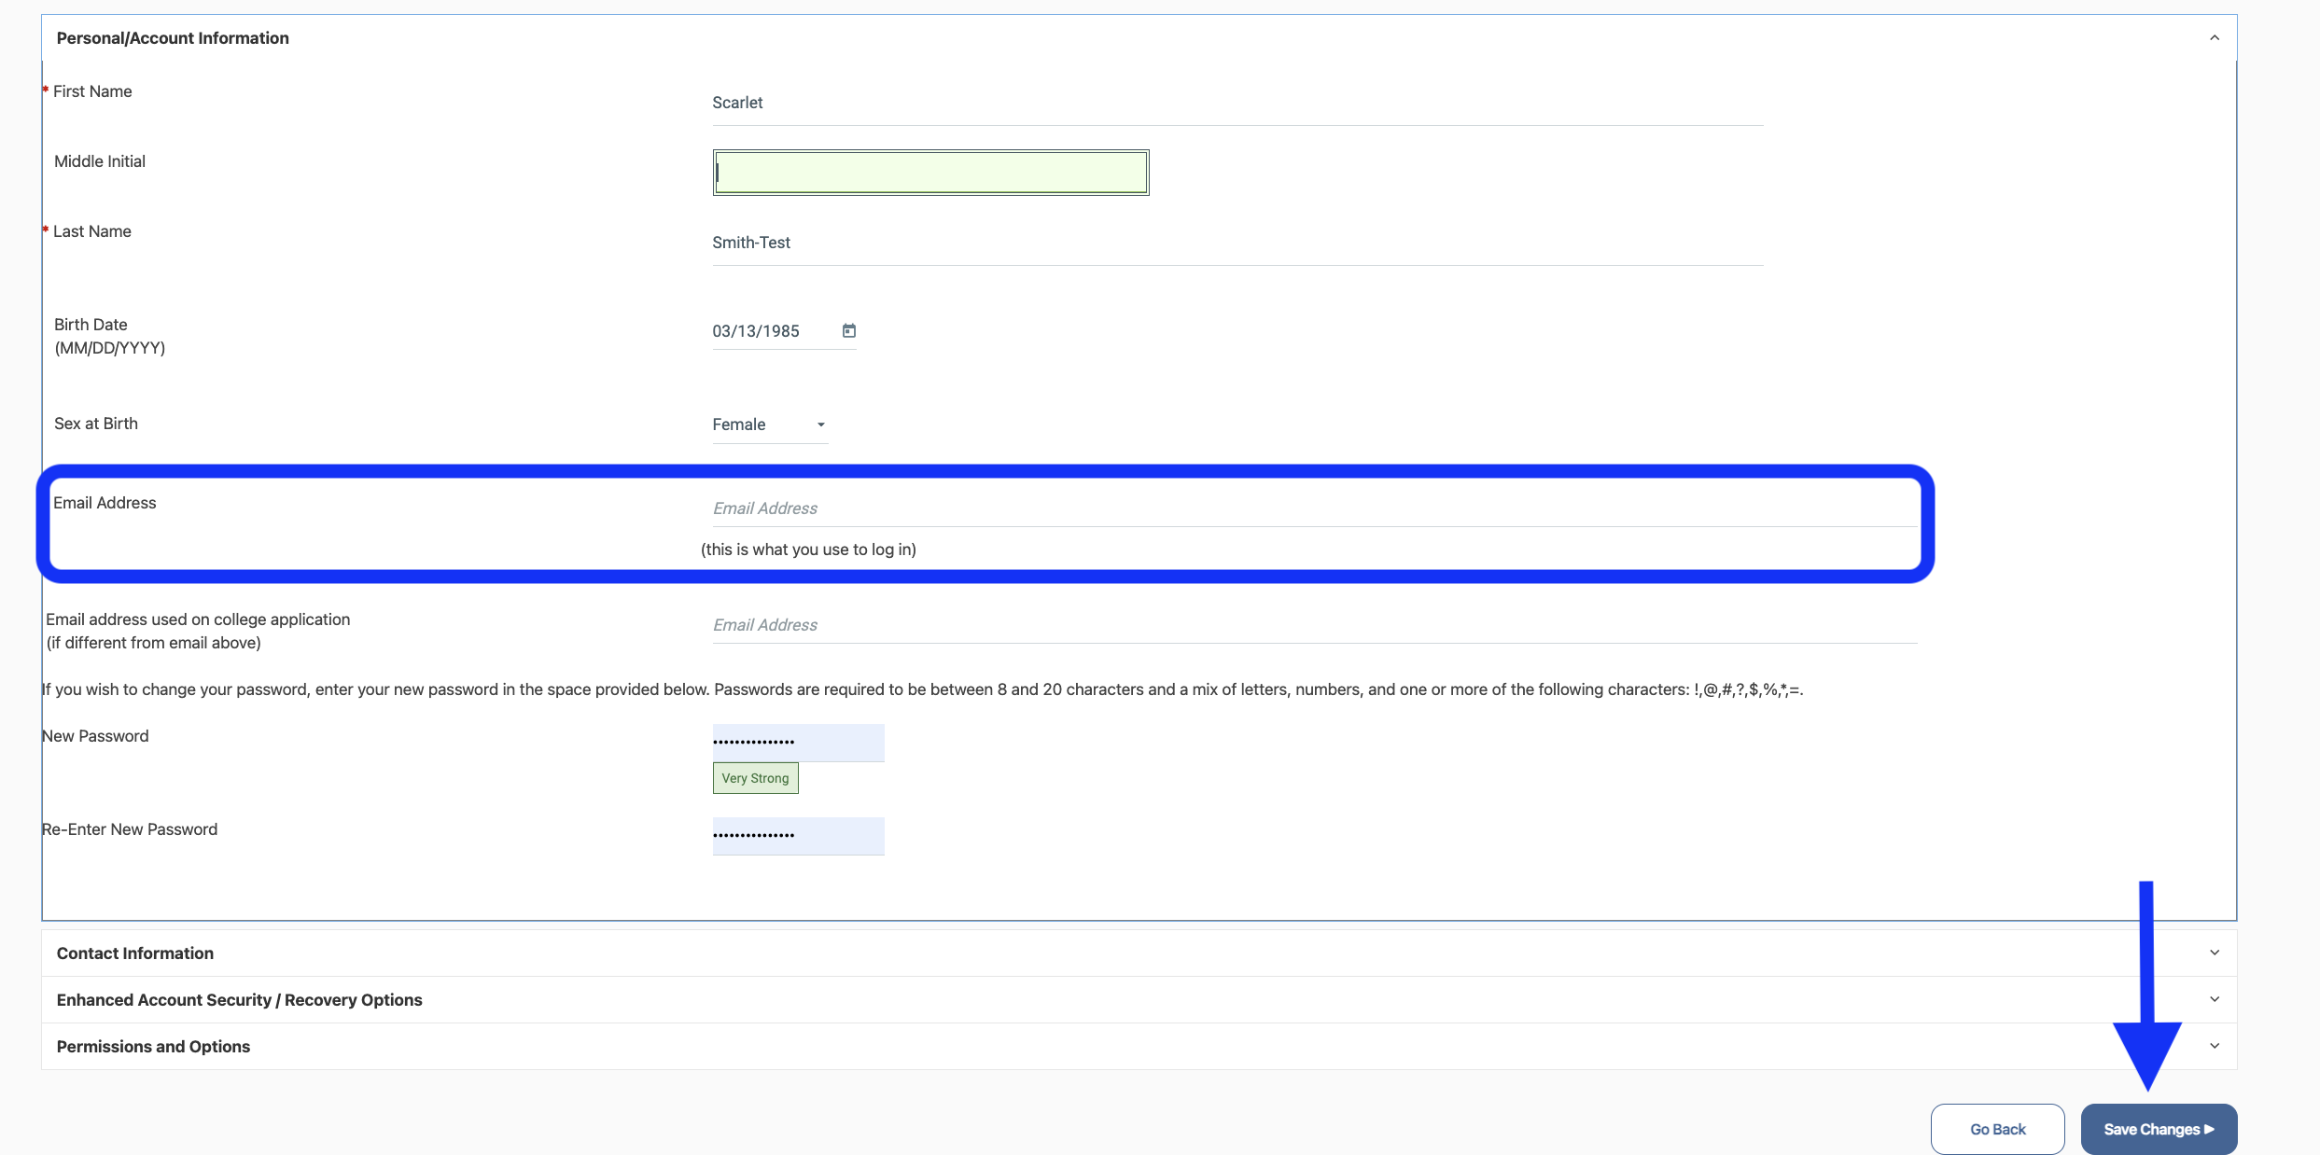Open the Sex at Birth dropdown
Viewport: 2320px width, 1155px height.
click(x=769, y=424)
